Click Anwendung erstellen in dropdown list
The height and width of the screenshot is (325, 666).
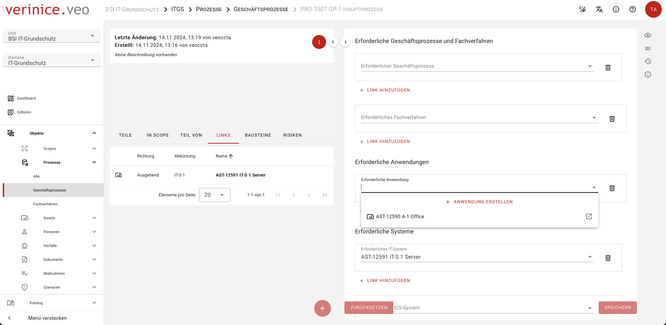click(479, 202)
